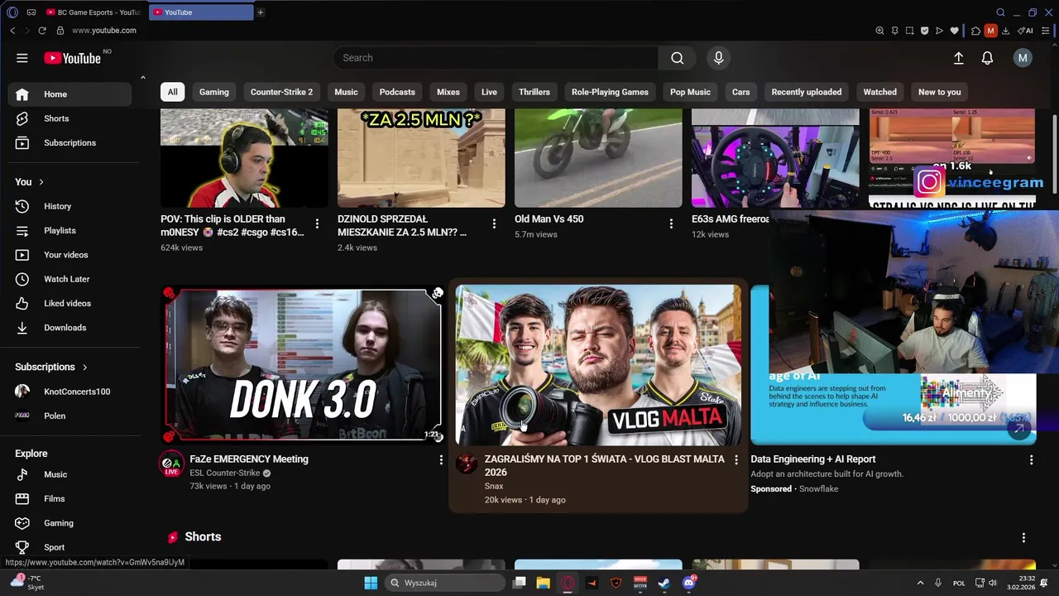The image size is (1059, 596).
Task: Open browser easy setup sliders icon
Action: click(1046, 31)
